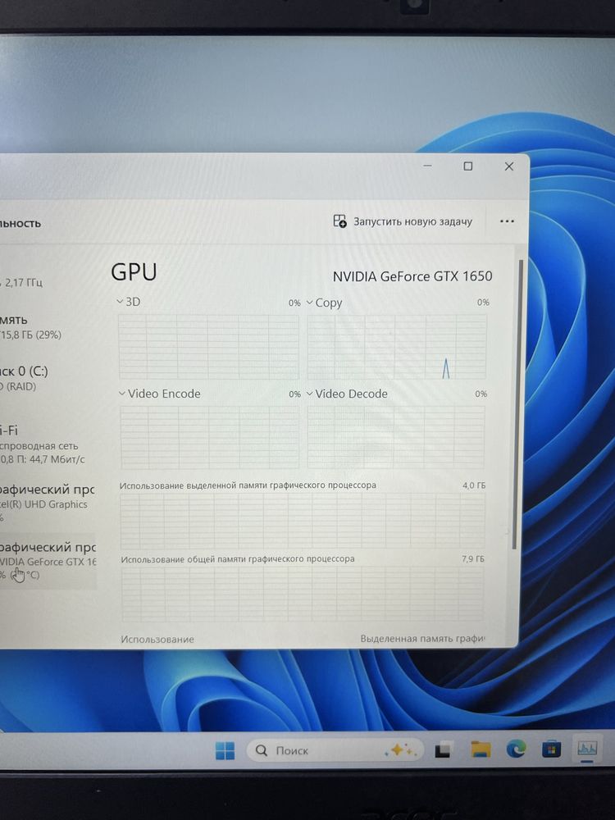Image resolution: width=615 pixels, height=820 pixels.
Task: Click the Video Decode utilization graph
Action: 396,437
